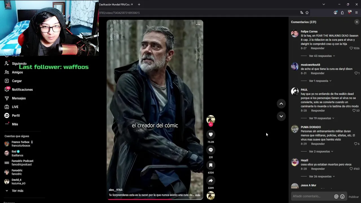The image size is (361, 203).
Task: Open Felipe Correa's avatar
Action: pyautogui.click(x=295, y=34)
